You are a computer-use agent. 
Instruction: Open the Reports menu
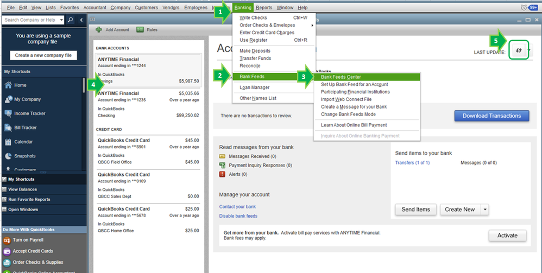point(264,7)
